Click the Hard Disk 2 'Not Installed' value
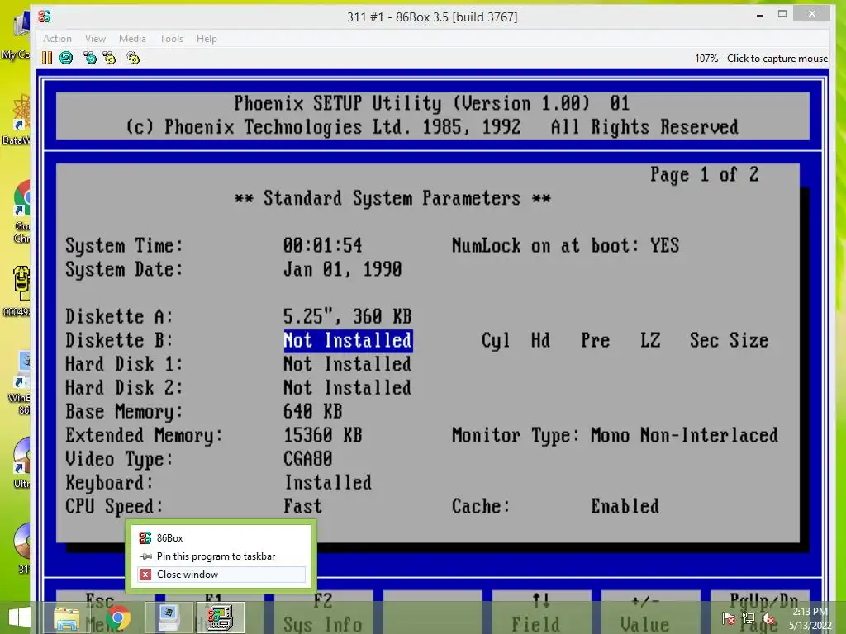The width and height of the screenshot is (846, 634). pos(348,388)
